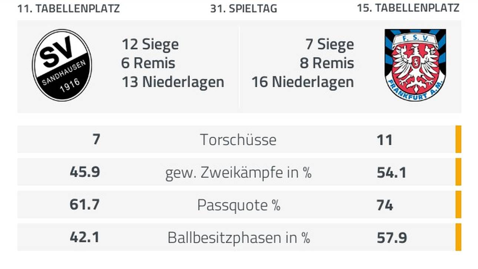Click the orange bar beside Passquote row

coord(458,205)
